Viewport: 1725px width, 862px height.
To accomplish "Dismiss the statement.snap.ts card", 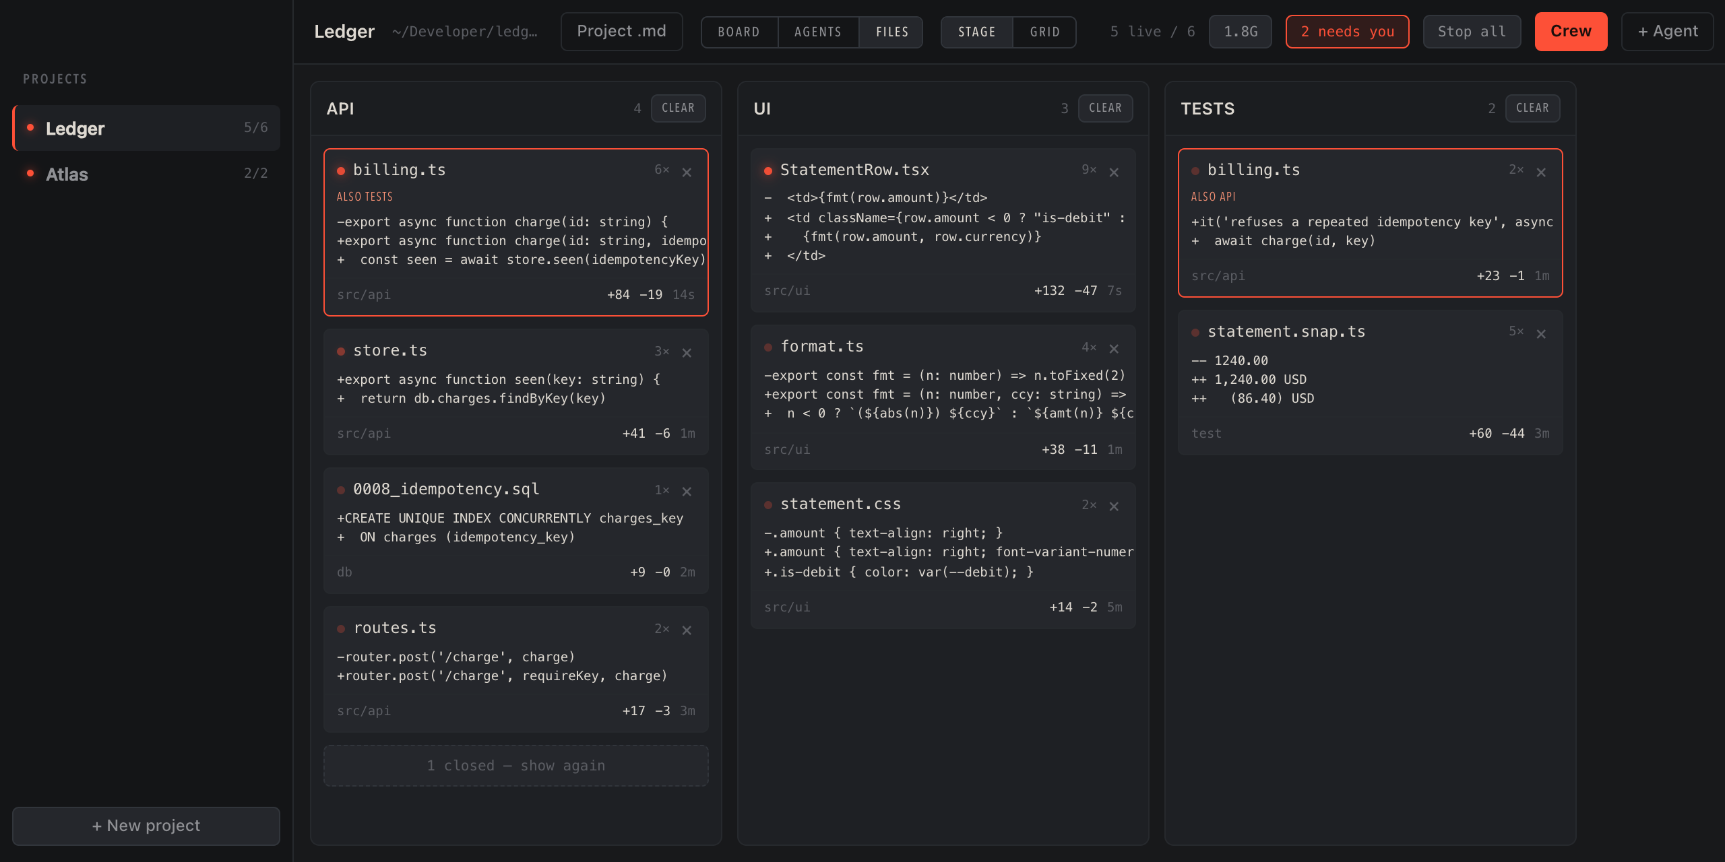I will (x=1541, y=334).
